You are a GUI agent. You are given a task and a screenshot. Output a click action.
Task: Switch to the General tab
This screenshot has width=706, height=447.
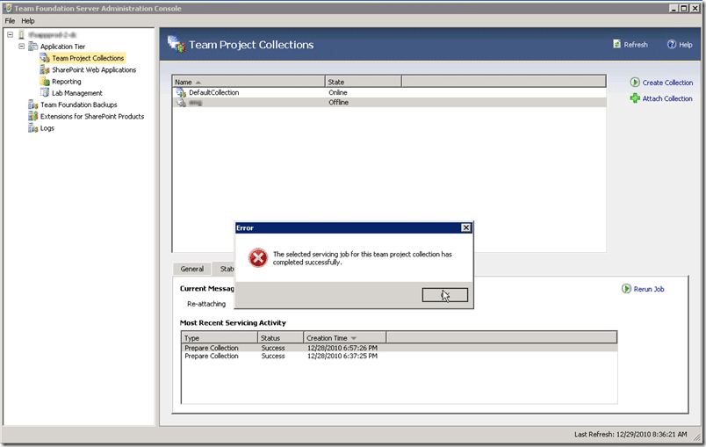191,269
